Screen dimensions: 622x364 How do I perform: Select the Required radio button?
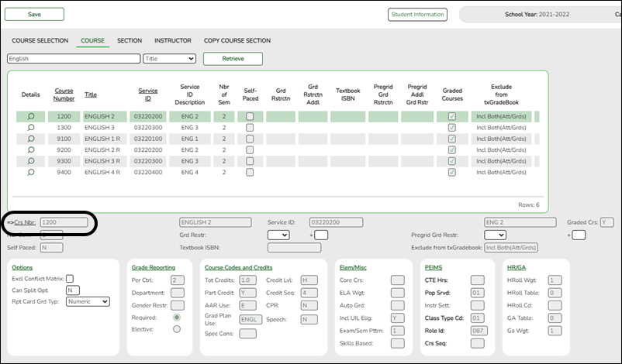pyautogui.click(x=177, y=318)
